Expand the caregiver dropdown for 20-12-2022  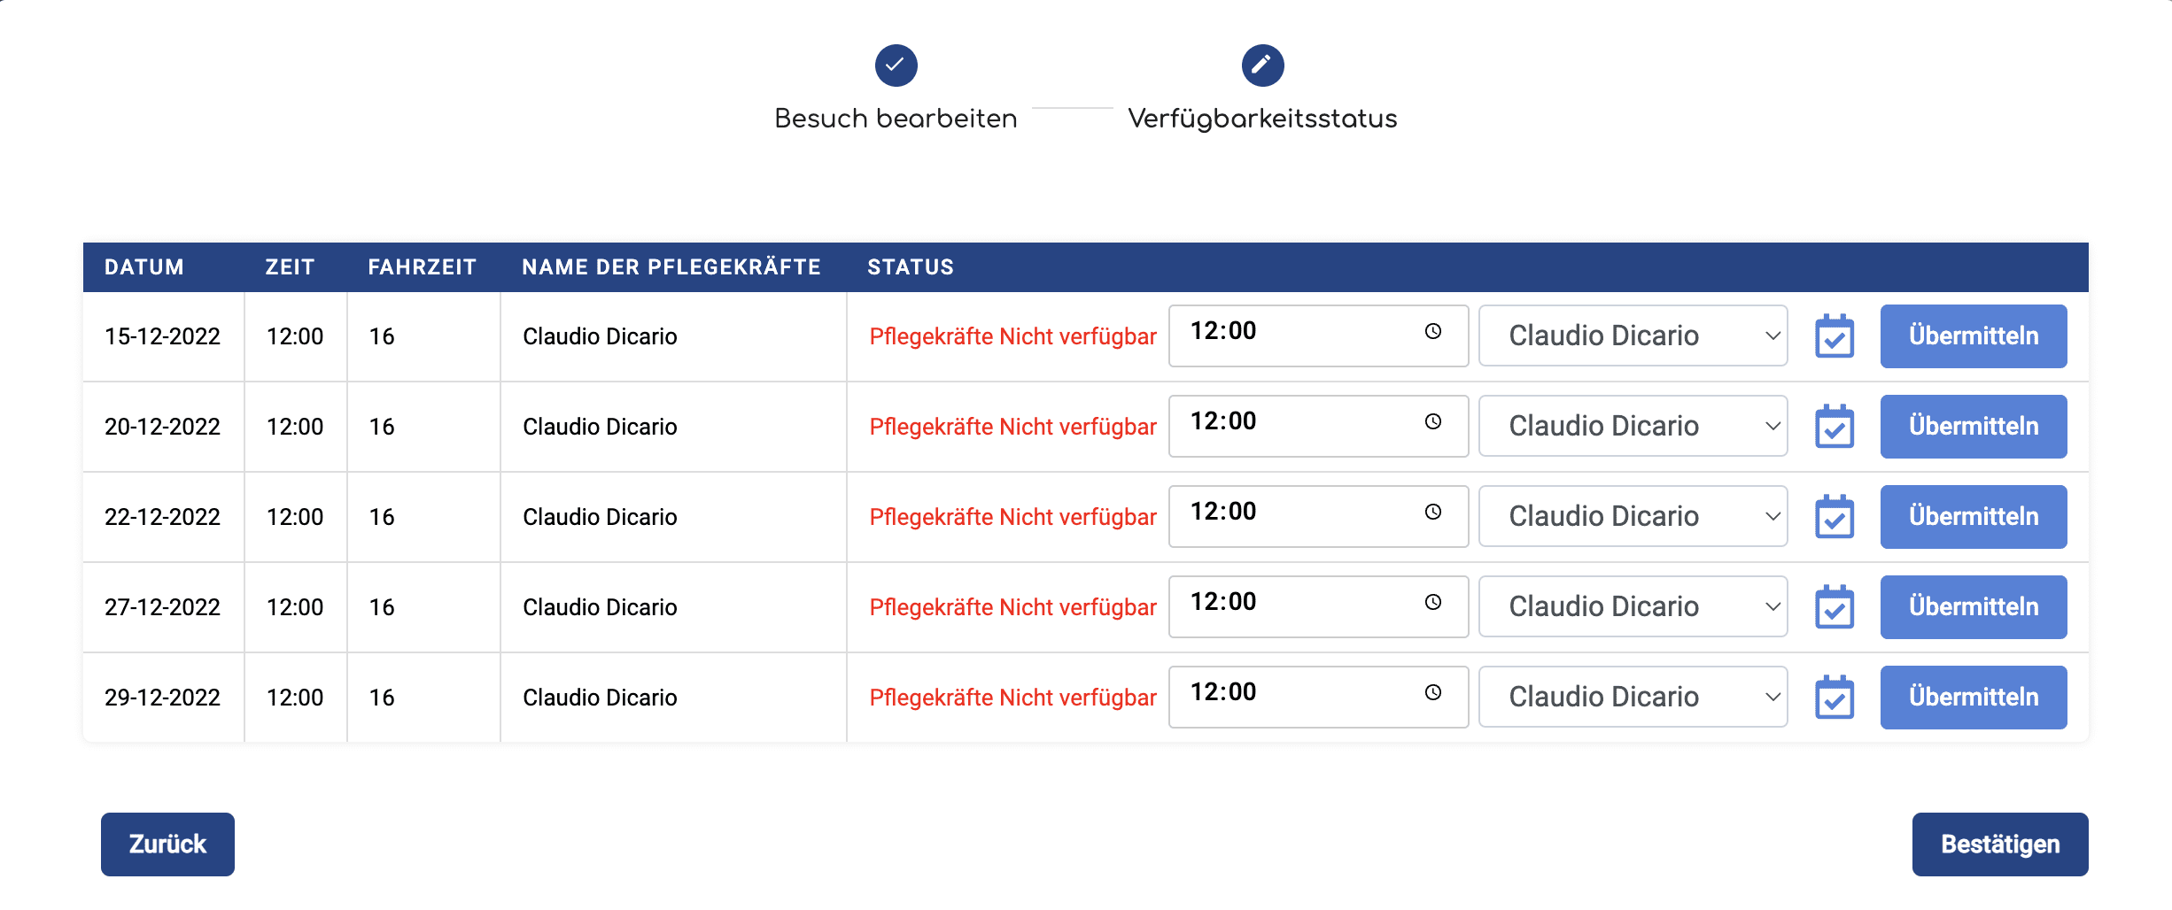point(1633,426)
